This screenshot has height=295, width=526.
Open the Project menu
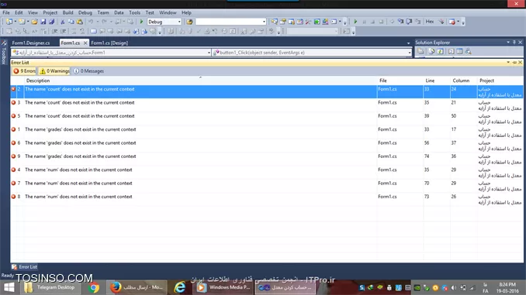pyautogui.click(x=50, y=12)
